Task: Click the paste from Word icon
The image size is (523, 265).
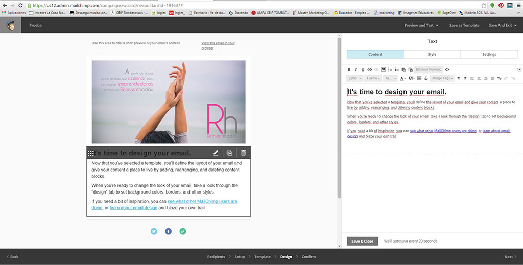Action: pyautogui.click(x=411, y=69)
